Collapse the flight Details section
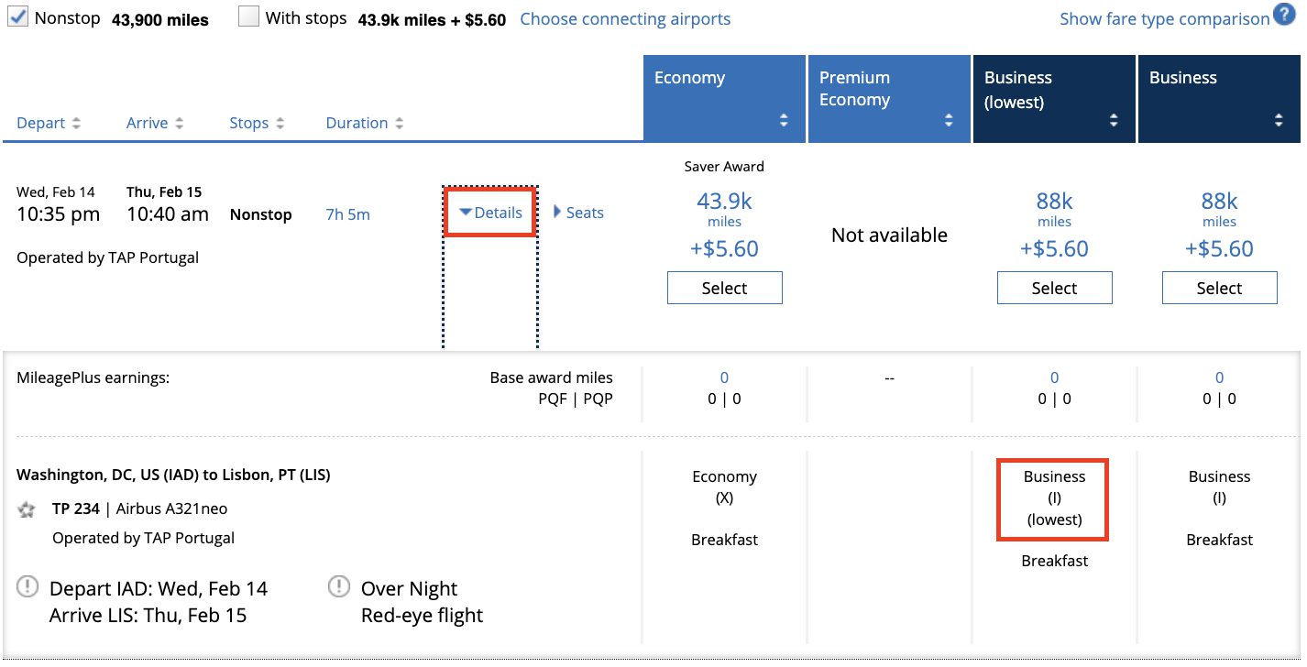Screen dimensions: 1307x667 [490, 213]
